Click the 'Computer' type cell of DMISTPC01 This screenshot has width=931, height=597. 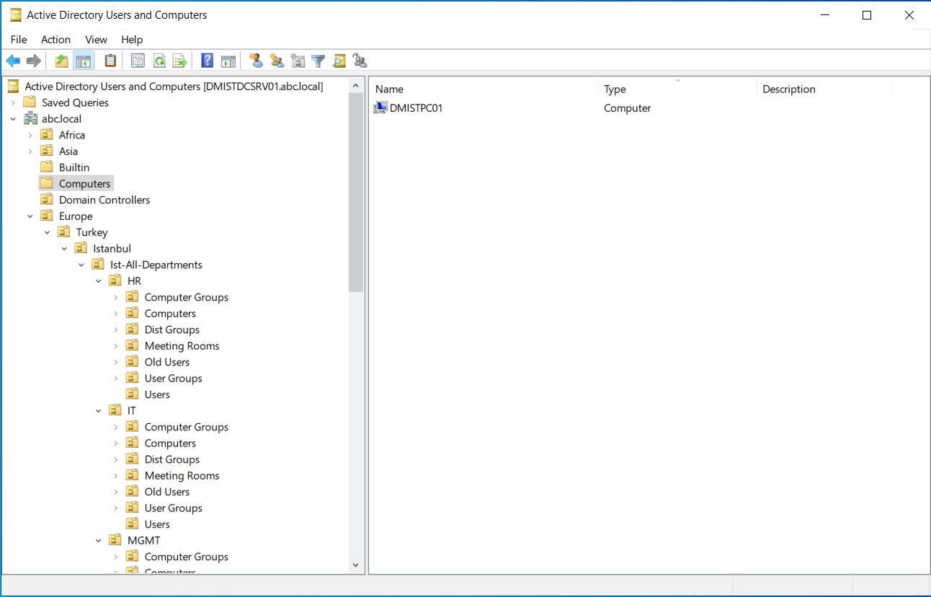[628, 108]
